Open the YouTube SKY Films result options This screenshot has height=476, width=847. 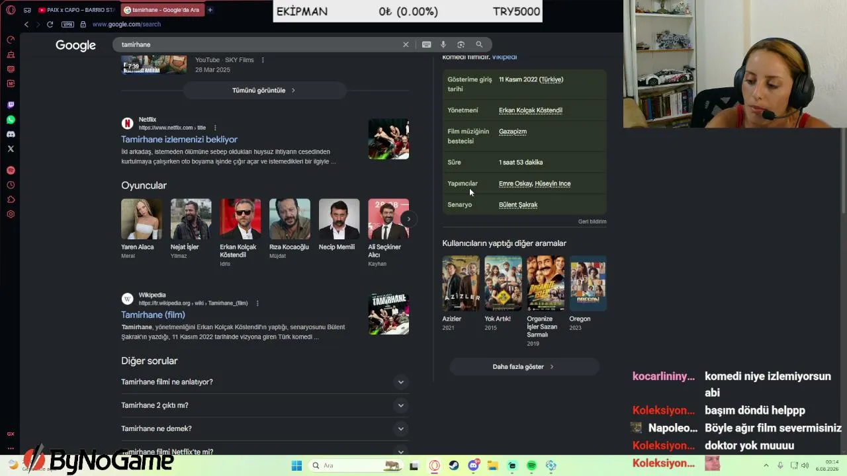(263, 60)
